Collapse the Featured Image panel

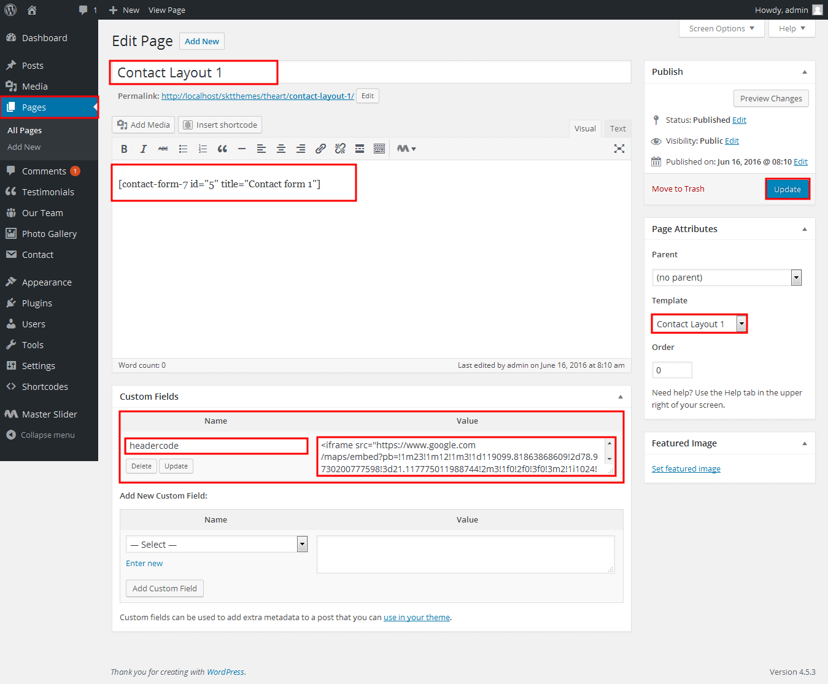point(805,443)
